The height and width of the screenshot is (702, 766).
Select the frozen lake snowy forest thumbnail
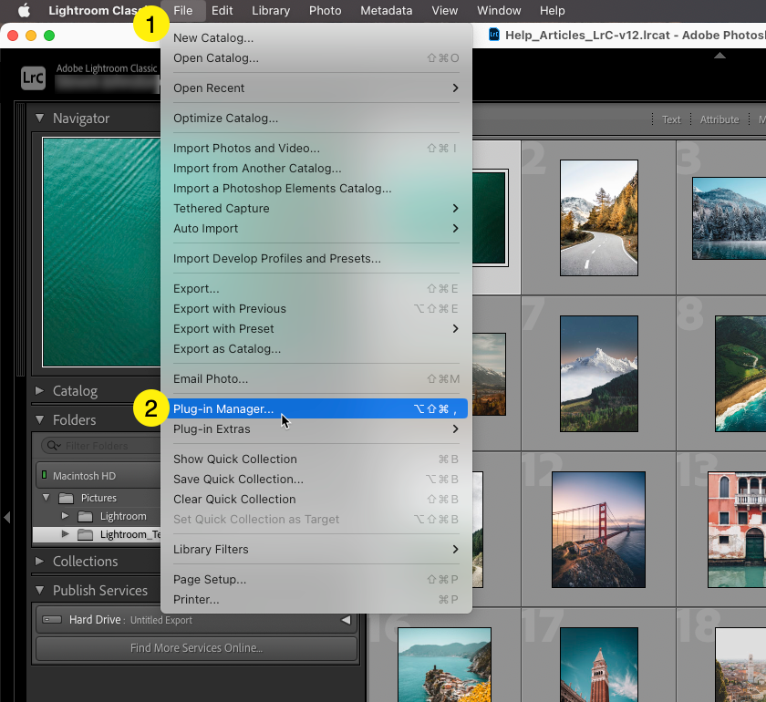coord(730,218)
